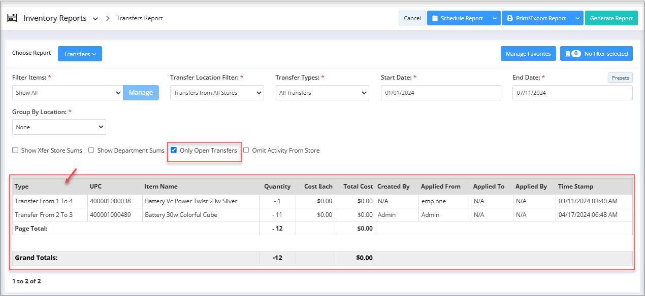
Task: Click UPC 400001000038
Action: [x=110, y=201]
